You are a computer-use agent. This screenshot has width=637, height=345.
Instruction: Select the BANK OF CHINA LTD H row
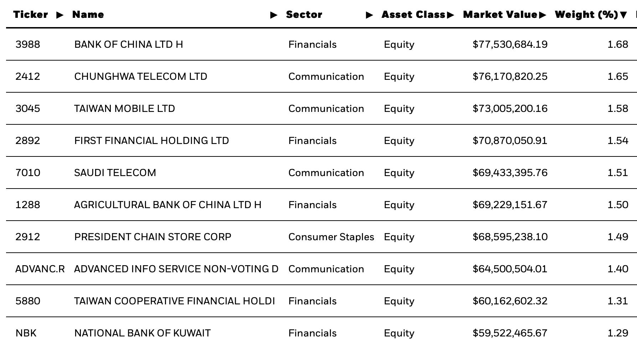click(x=321, y=44)
